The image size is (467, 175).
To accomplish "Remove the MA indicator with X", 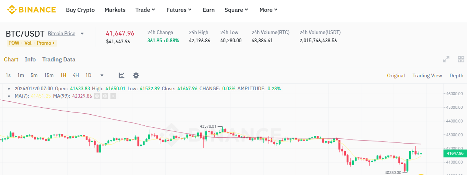I will [x=113, y=96].
